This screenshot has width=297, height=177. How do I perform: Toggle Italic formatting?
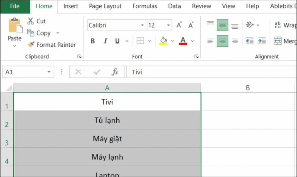click(x=105, y=41)
